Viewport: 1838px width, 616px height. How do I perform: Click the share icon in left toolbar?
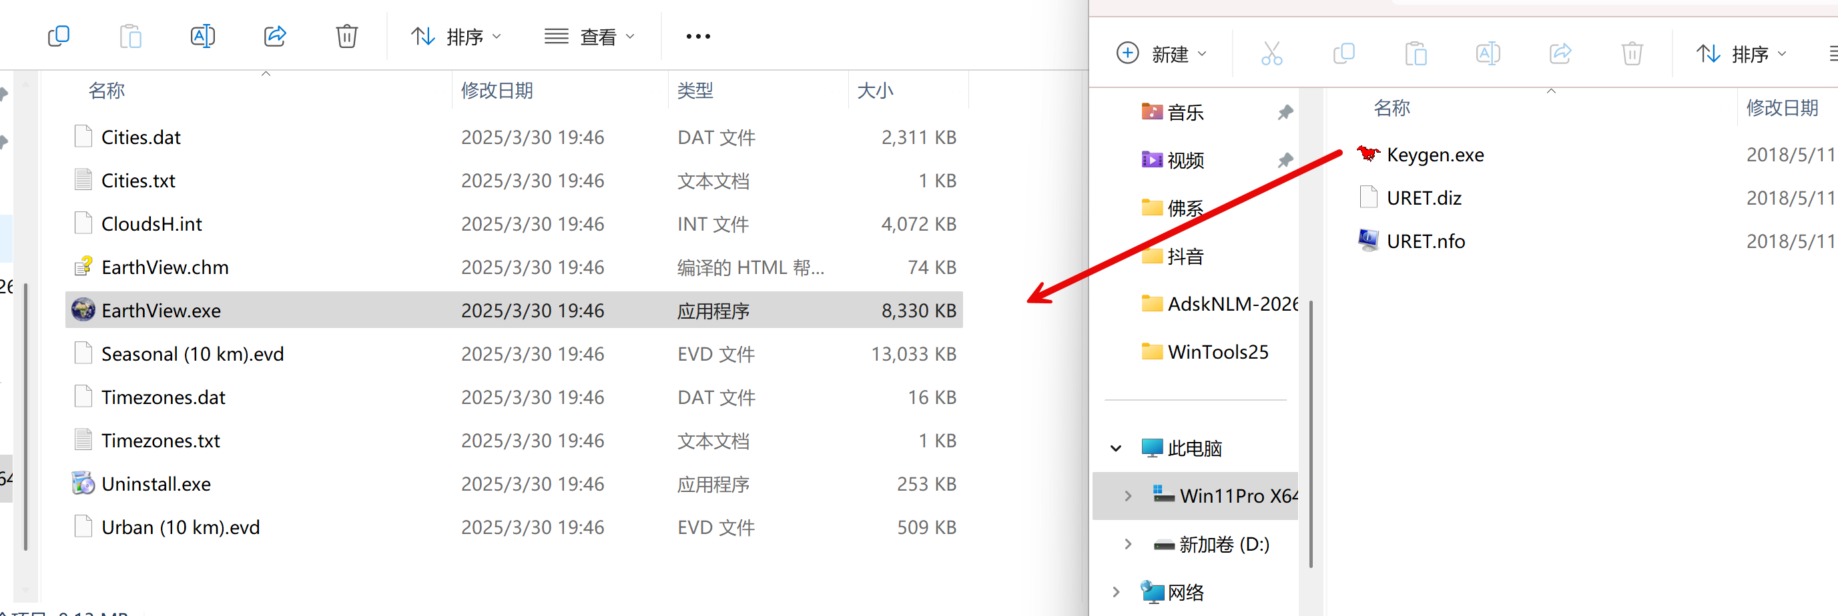275,35
